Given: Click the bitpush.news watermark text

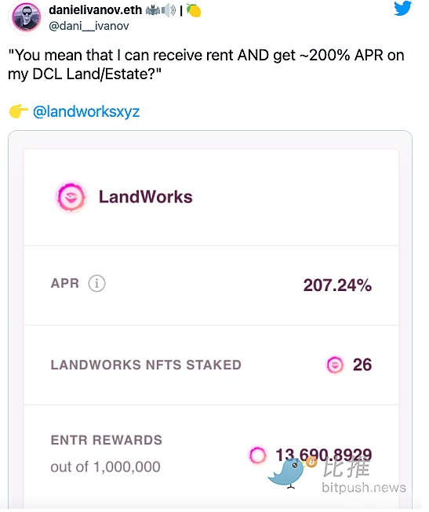Looking at the screenshot, I should 364,488.
